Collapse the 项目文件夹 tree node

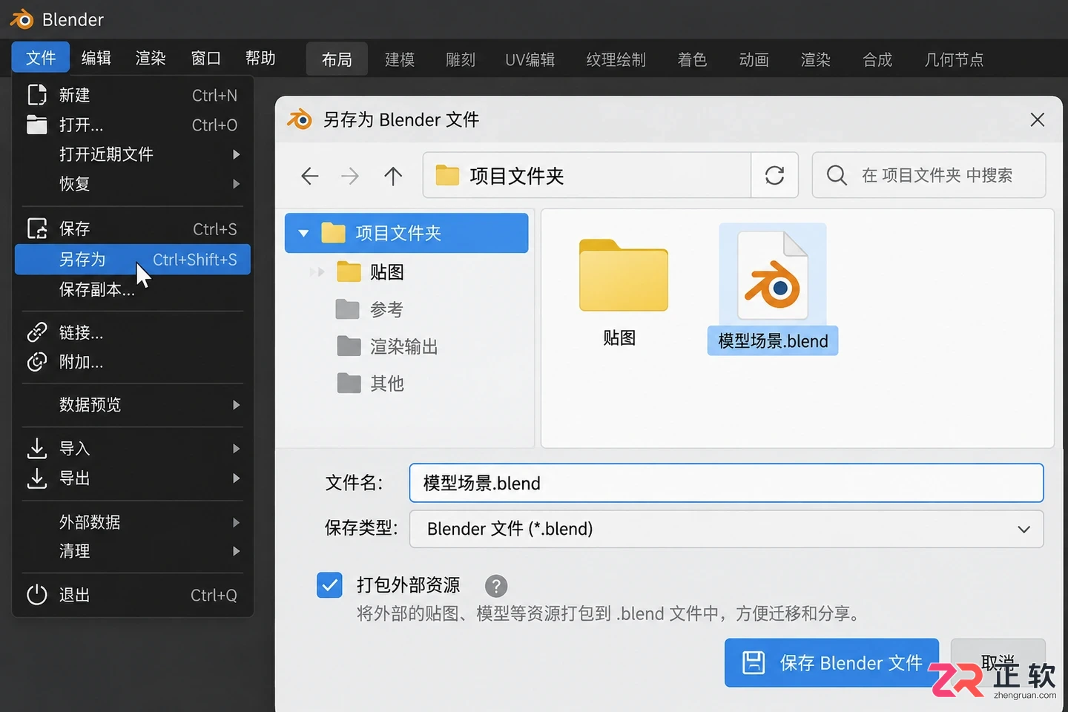[x=303, y=233]
